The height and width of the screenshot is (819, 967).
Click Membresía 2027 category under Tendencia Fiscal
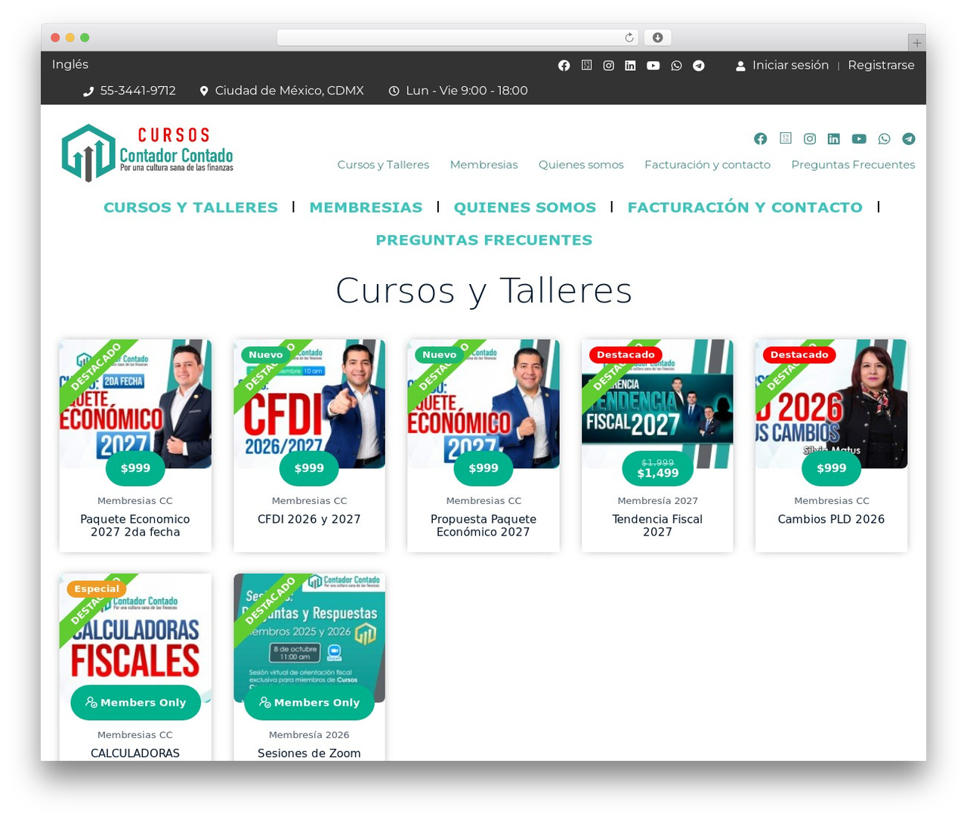tap(657, 501)
